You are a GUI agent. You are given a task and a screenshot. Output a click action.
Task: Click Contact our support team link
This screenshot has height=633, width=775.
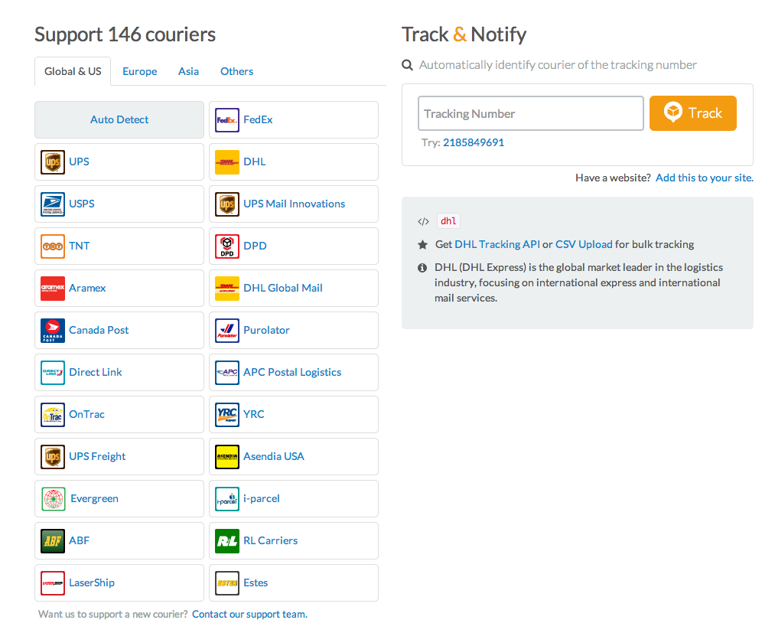[249, 614]
